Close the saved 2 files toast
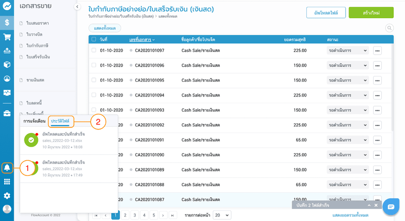This screenshot has width=405, height=221. click(376, 205)
